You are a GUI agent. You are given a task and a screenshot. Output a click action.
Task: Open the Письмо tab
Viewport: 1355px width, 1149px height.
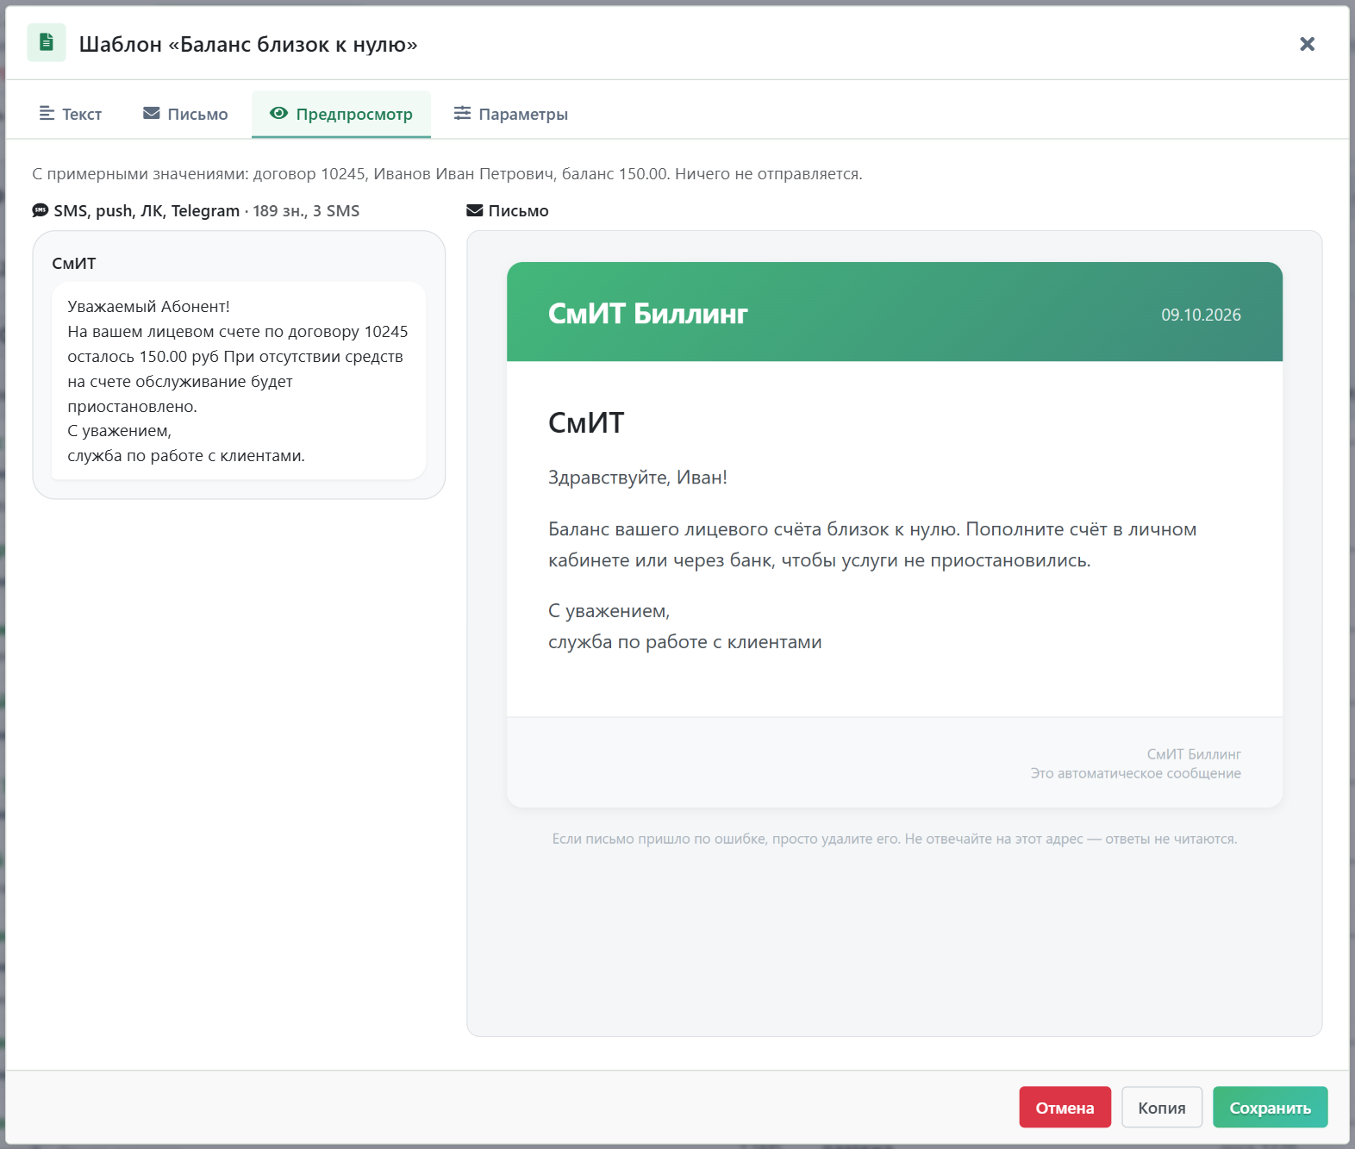point(185,114)
